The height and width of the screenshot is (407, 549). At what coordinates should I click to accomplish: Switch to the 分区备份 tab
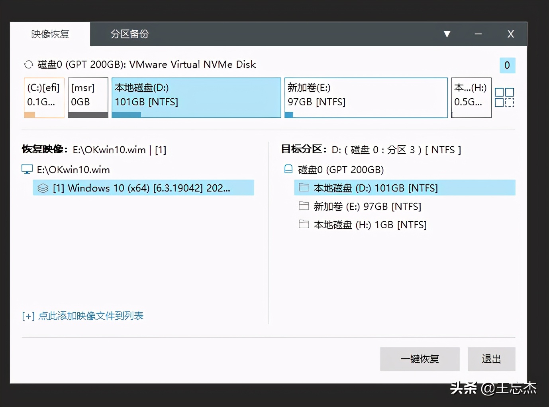tap(128, 34)
